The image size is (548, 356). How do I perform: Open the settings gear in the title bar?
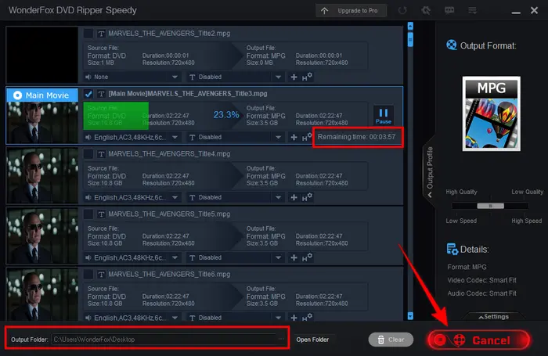point(426,10)
